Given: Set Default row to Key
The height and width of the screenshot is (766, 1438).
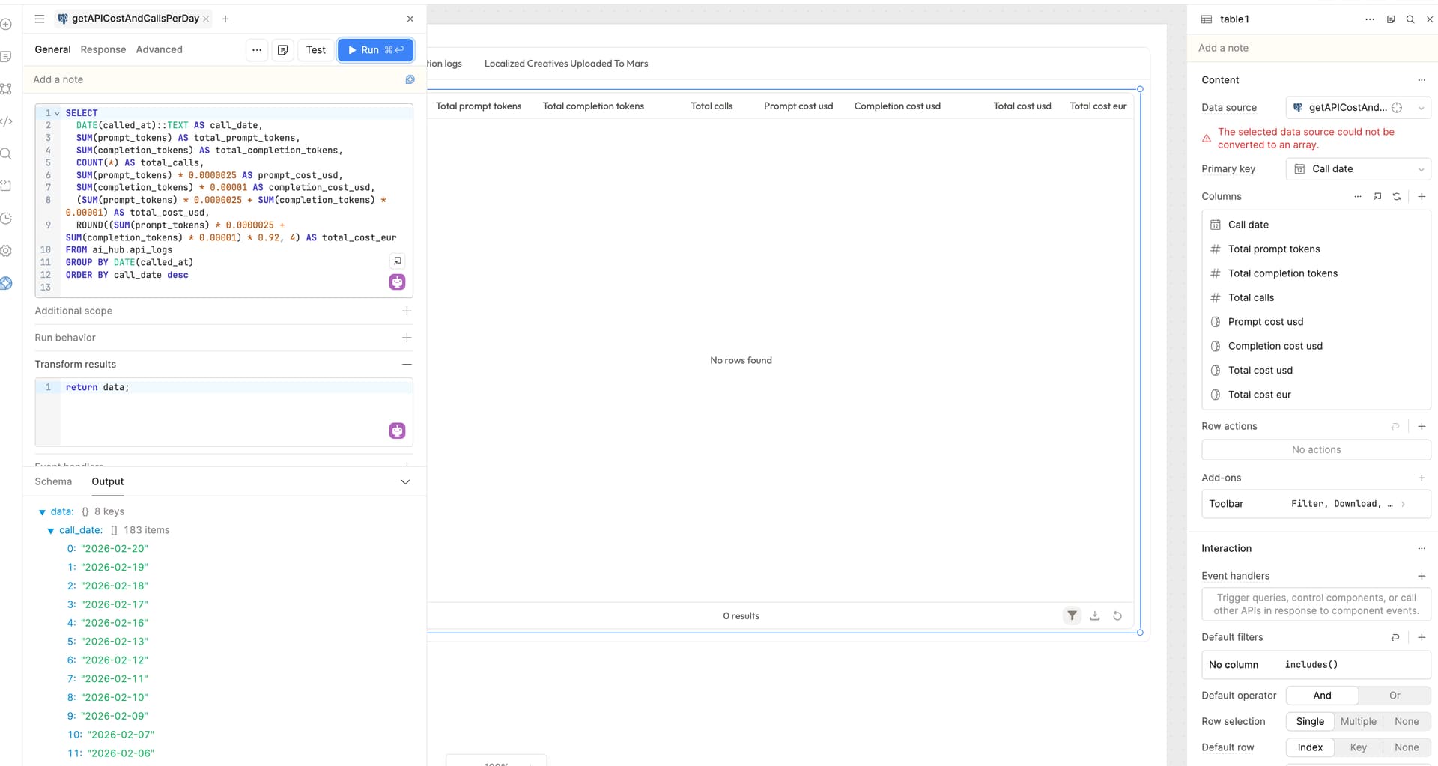Looking at the screenshot, I should (x=1358, y=747).
